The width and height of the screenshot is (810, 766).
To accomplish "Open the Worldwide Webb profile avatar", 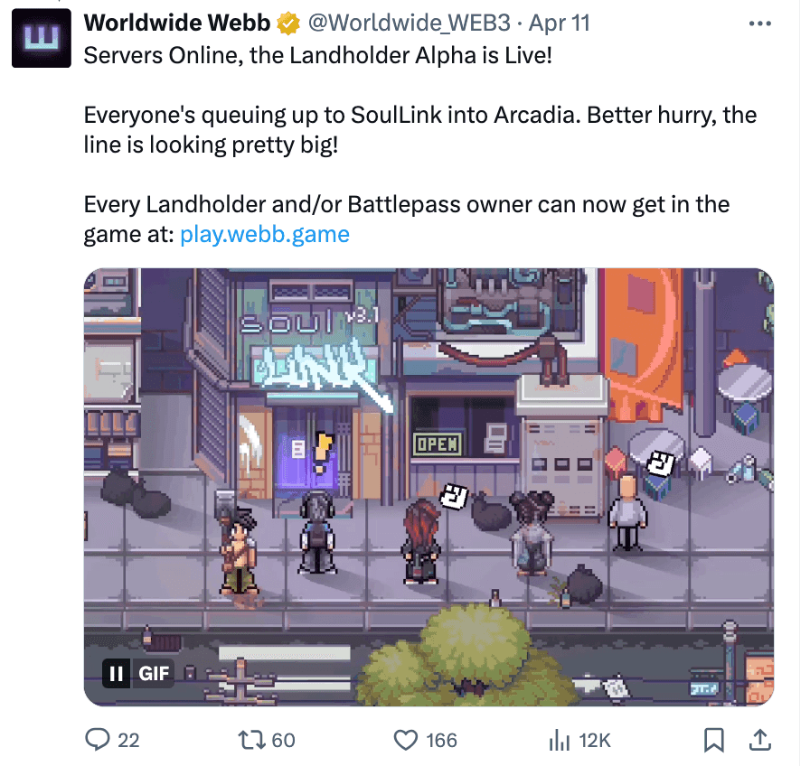I will [42, 38].
